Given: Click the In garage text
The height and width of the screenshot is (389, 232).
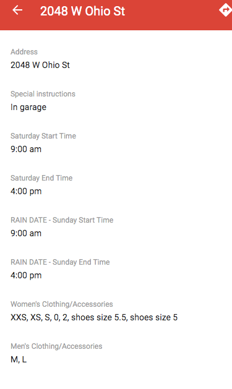Looking at the screenshot, I should (x=28, y=107).
